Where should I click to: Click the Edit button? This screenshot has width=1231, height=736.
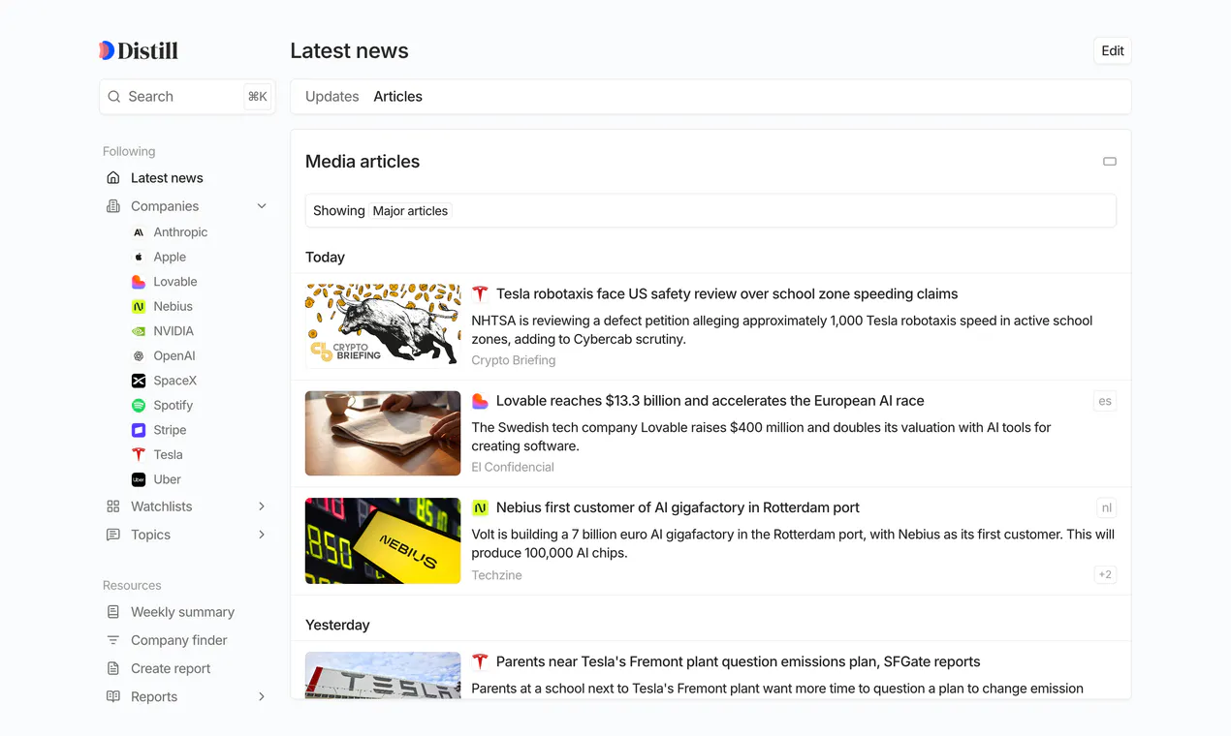(1113, 51)
